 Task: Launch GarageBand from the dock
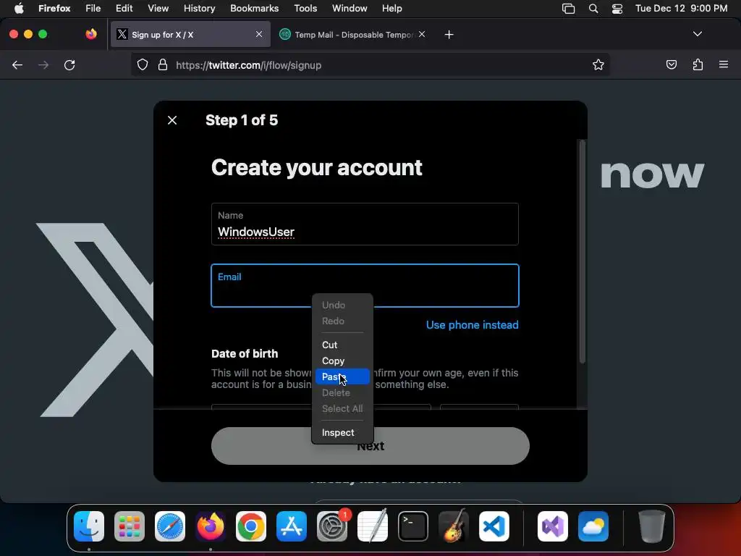(454, 526)
